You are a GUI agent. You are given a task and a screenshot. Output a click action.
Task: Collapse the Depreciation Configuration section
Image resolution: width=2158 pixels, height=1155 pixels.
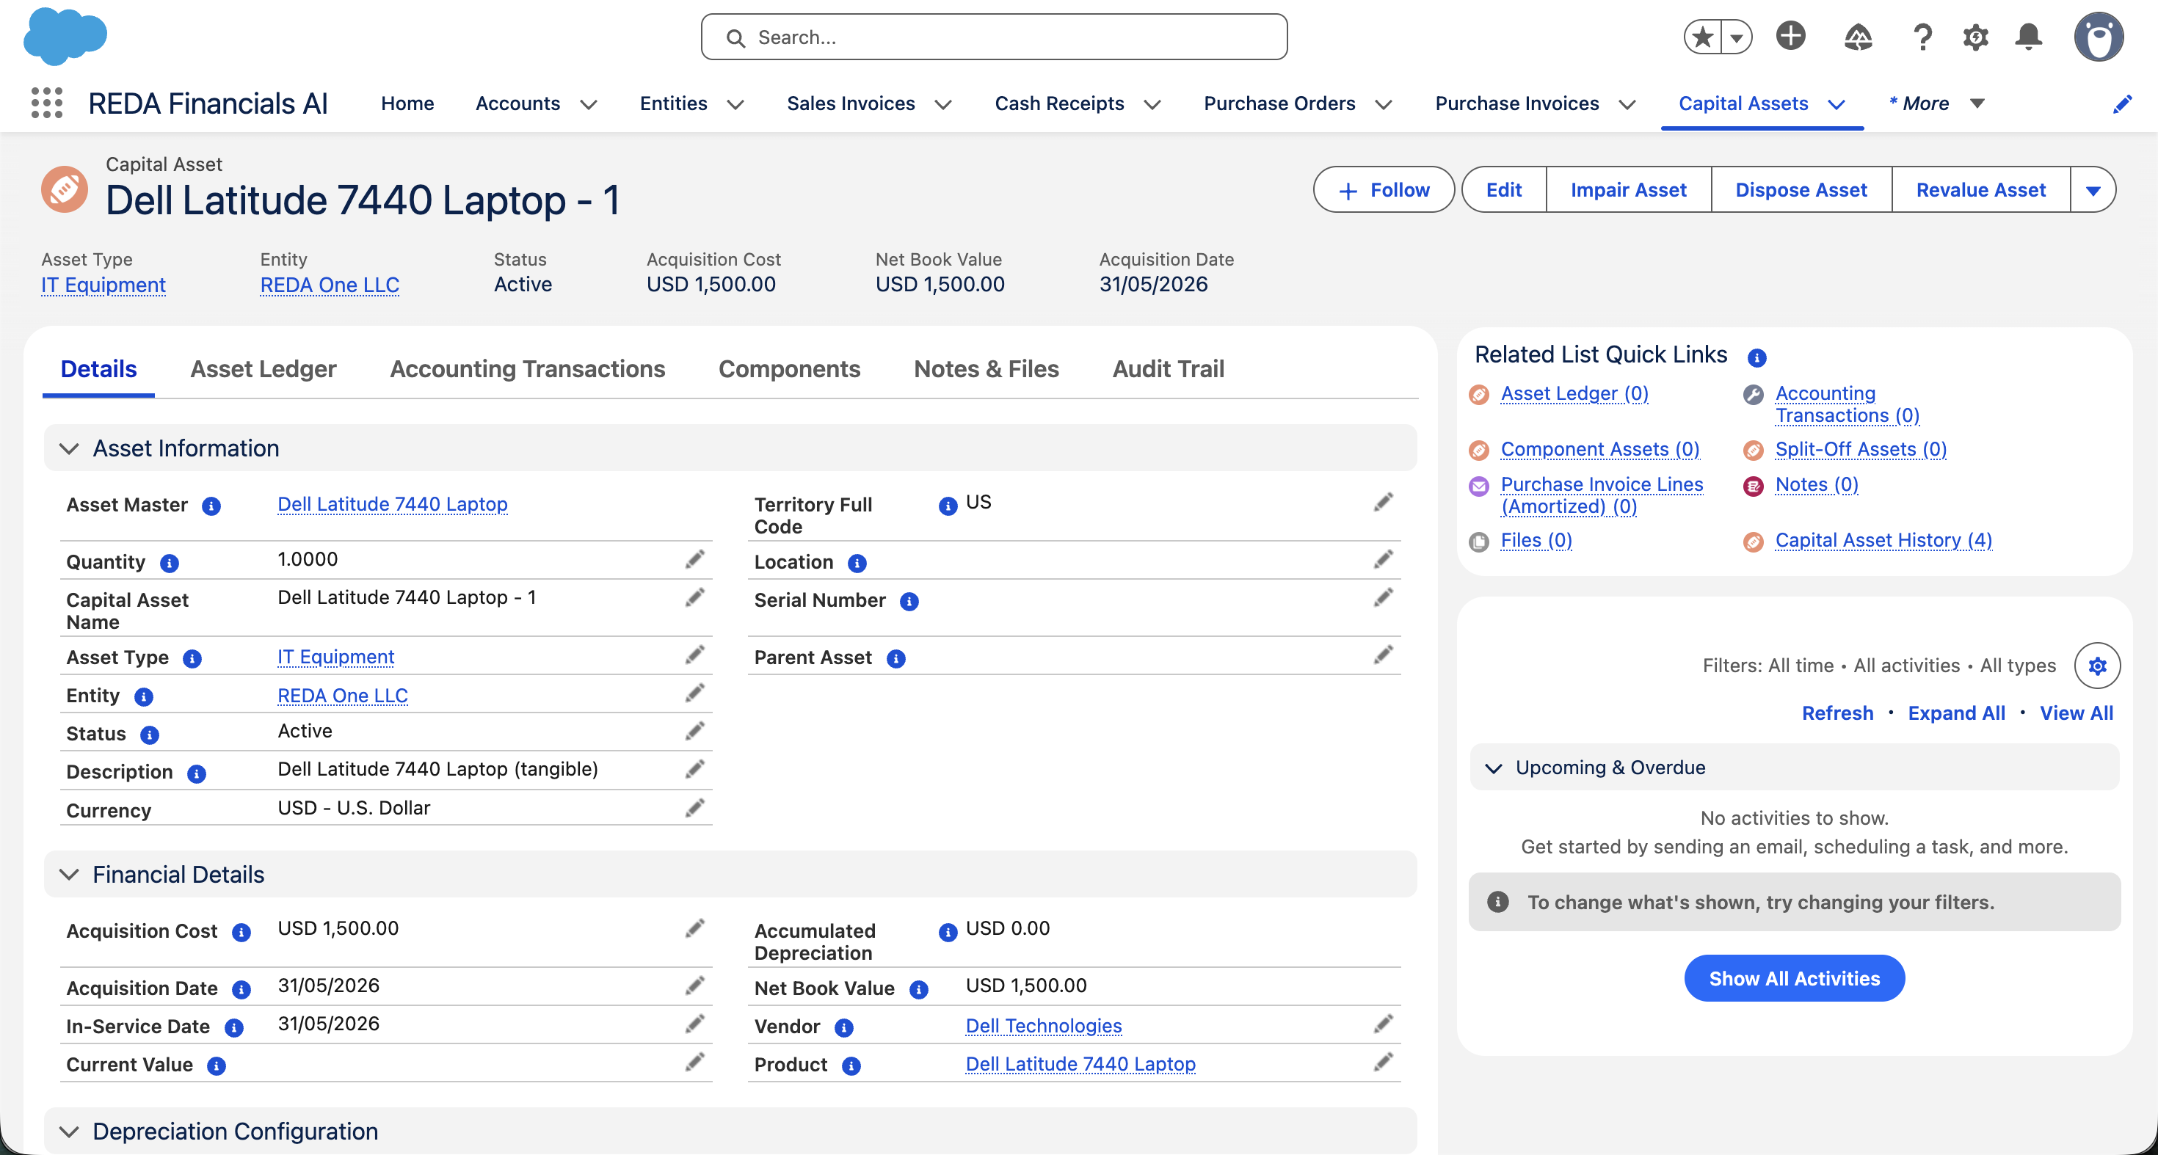70,1132
